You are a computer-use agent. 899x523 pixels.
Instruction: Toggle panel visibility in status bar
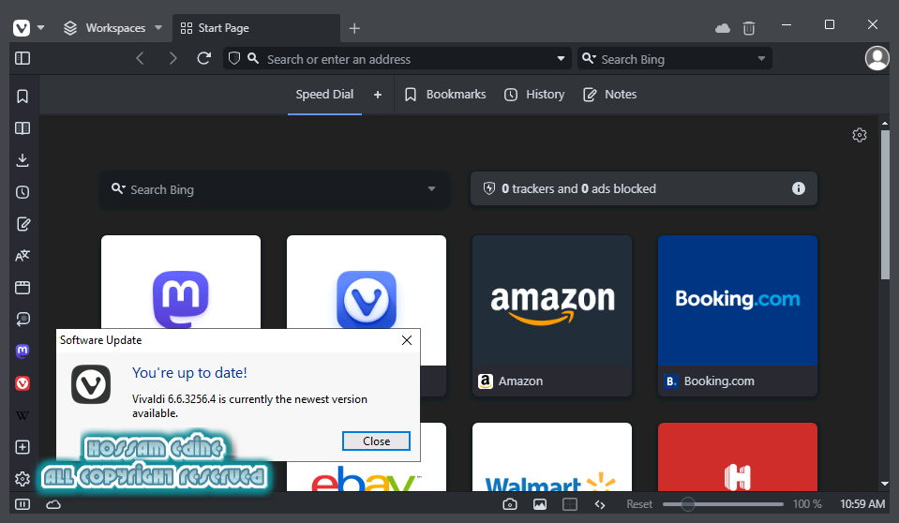point(22,504)
